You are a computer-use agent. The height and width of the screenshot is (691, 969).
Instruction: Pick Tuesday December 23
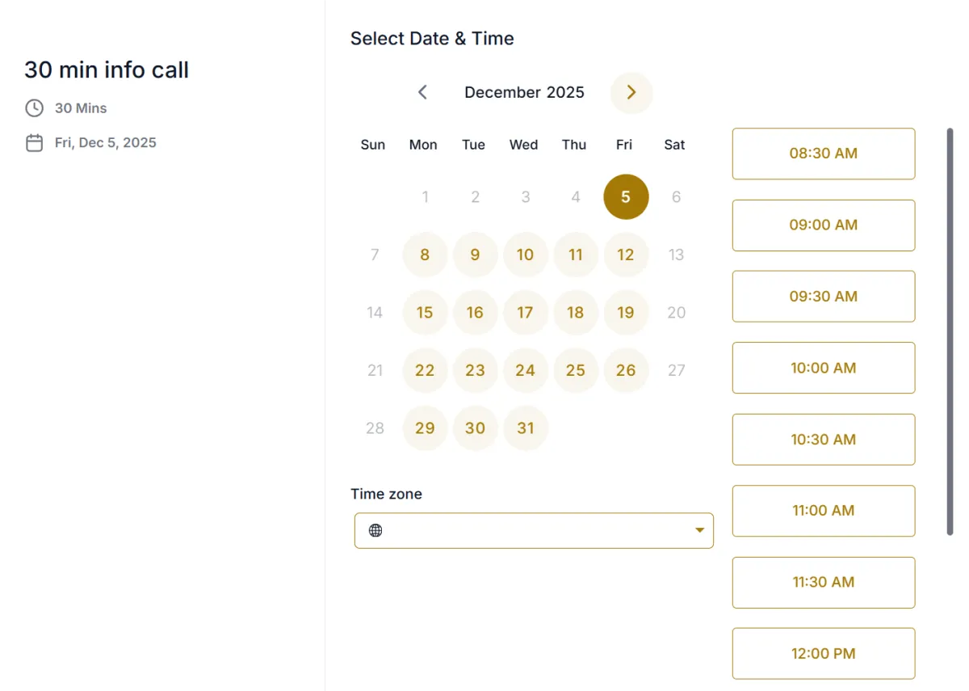475,370
